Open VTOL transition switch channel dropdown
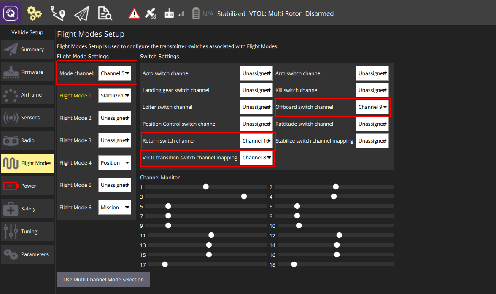 (256, 158)
